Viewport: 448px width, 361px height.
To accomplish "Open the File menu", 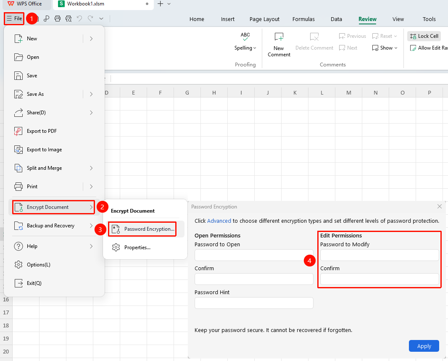I will (x=14, y=18).
